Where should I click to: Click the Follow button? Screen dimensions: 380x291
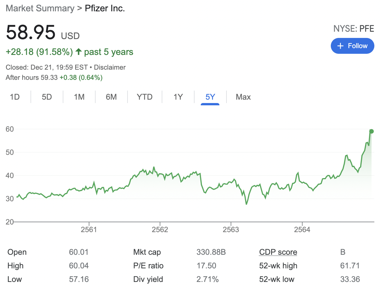point(352,46)
